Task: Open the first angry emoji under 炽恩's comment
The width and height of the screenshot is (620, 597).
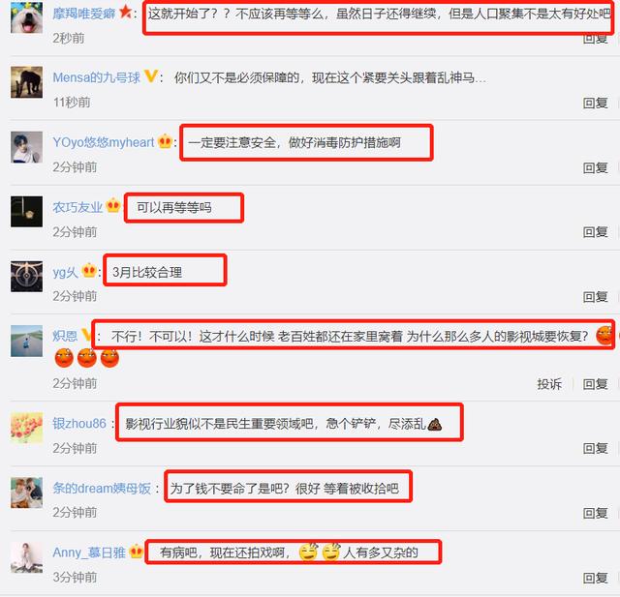Action: pyautogui.click(x=64, y=358)
